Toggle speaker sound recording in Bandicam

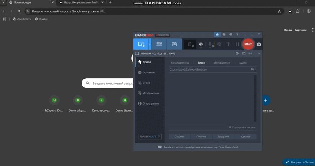pos(201,45)
